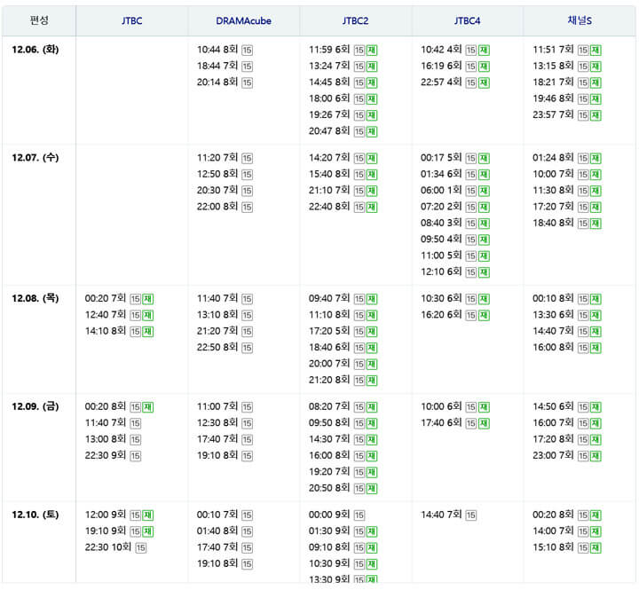The image size is (639, 590).
Task: Select DRAMAcube 18:44 7회 on 12.06
Action: coord(217,66)
